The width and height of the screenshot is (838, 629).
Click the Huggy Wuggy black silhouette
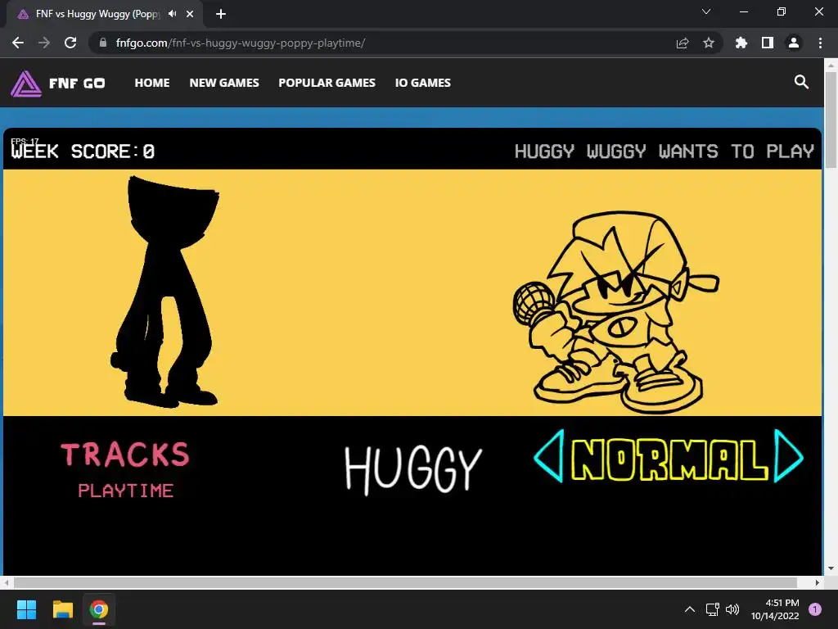165,292
